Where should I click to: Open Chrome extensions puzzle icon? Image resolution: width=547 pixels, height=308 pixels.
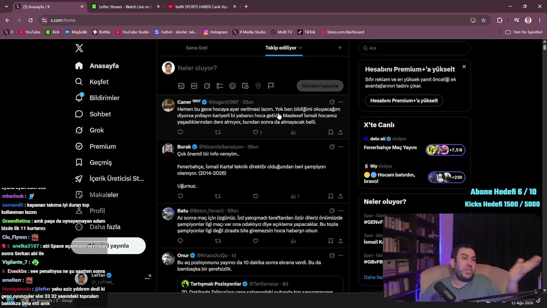[500, 20]
